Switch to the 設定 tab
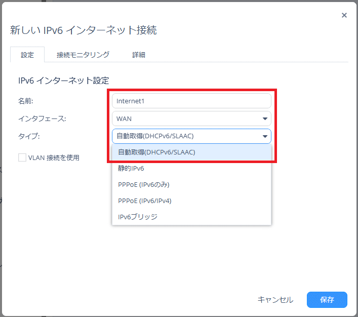This screenshot has height=317, width=358. (27, 55)
